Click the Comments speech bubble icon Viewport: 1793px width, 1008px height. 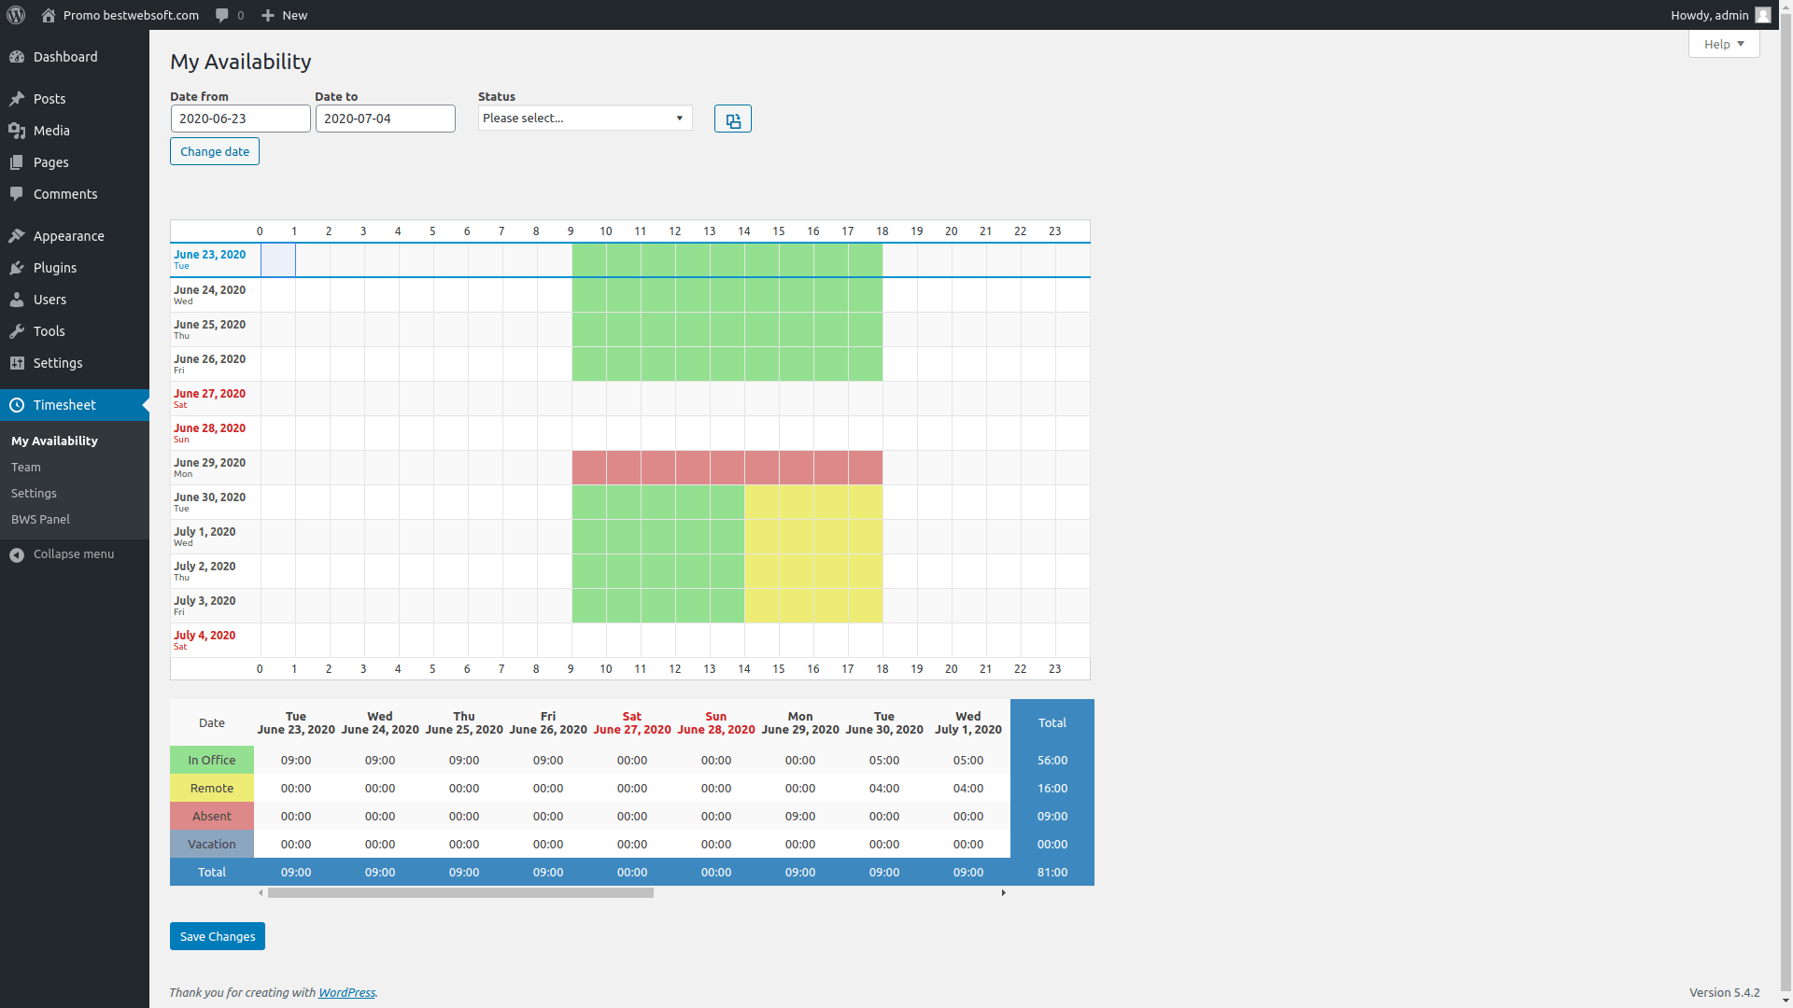click(17, 193)
